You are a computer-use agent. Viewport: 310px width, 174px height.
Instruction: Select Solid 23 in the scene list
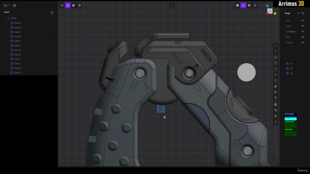[17, 68]
